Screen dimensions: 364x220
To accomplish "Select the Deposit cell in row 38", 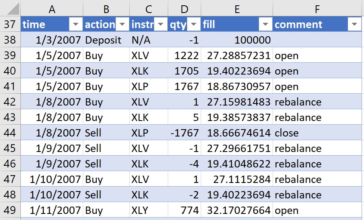I will coord(107,40).
